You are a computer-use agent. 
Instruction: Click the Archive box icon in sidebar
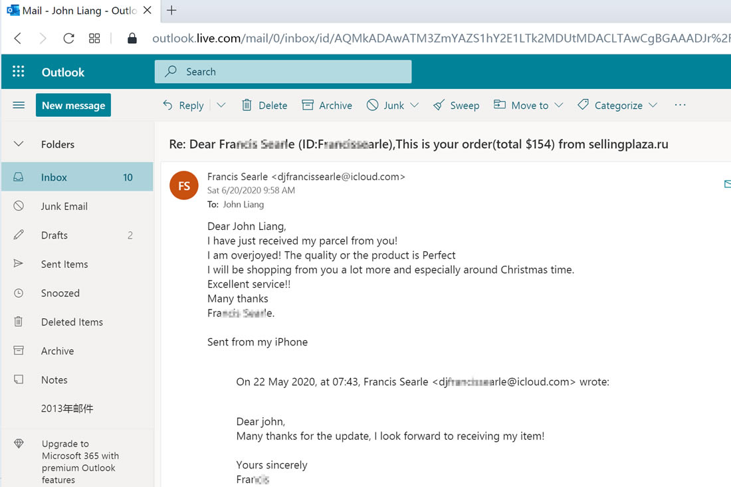18,350
